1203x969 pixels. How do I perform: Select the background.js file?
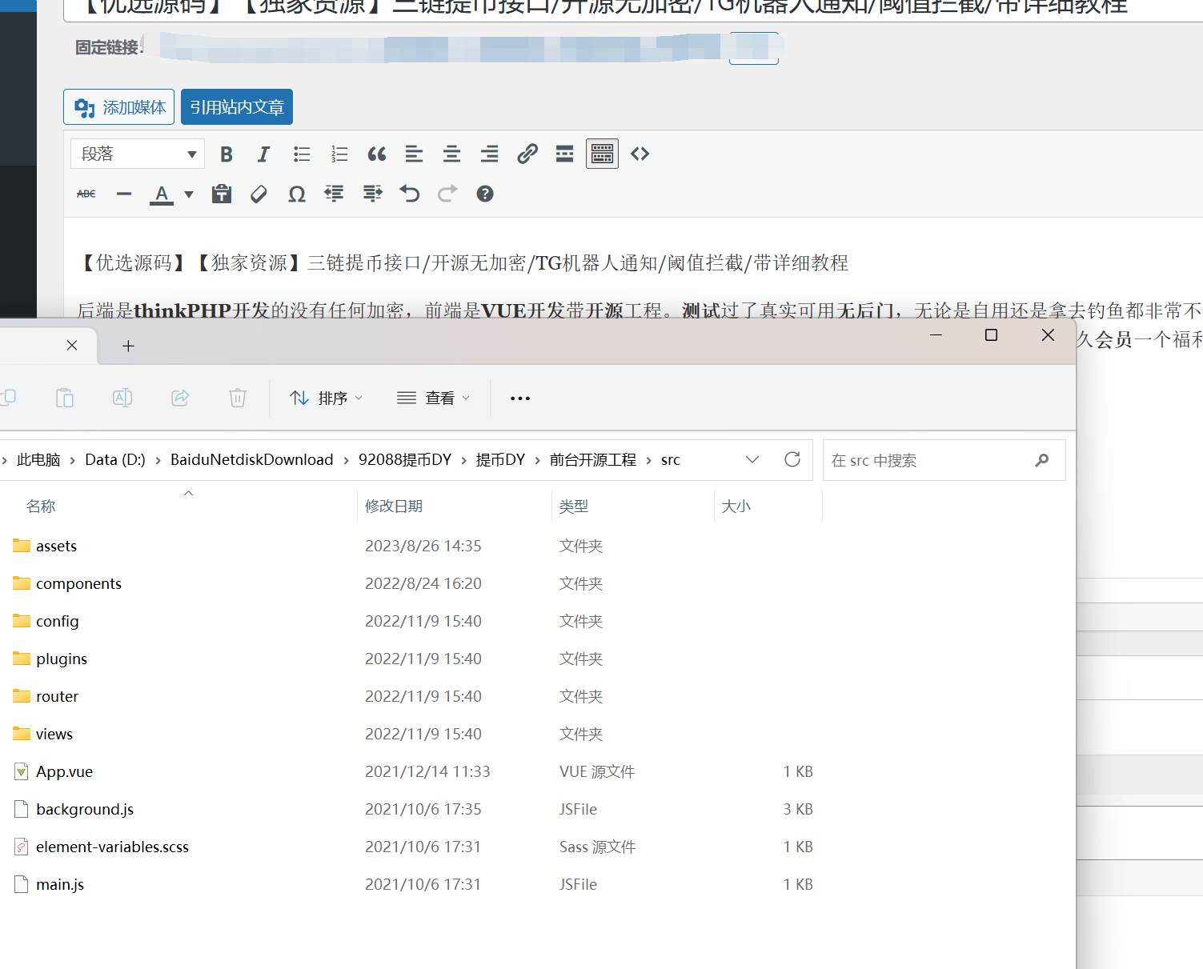pos(85,810)
